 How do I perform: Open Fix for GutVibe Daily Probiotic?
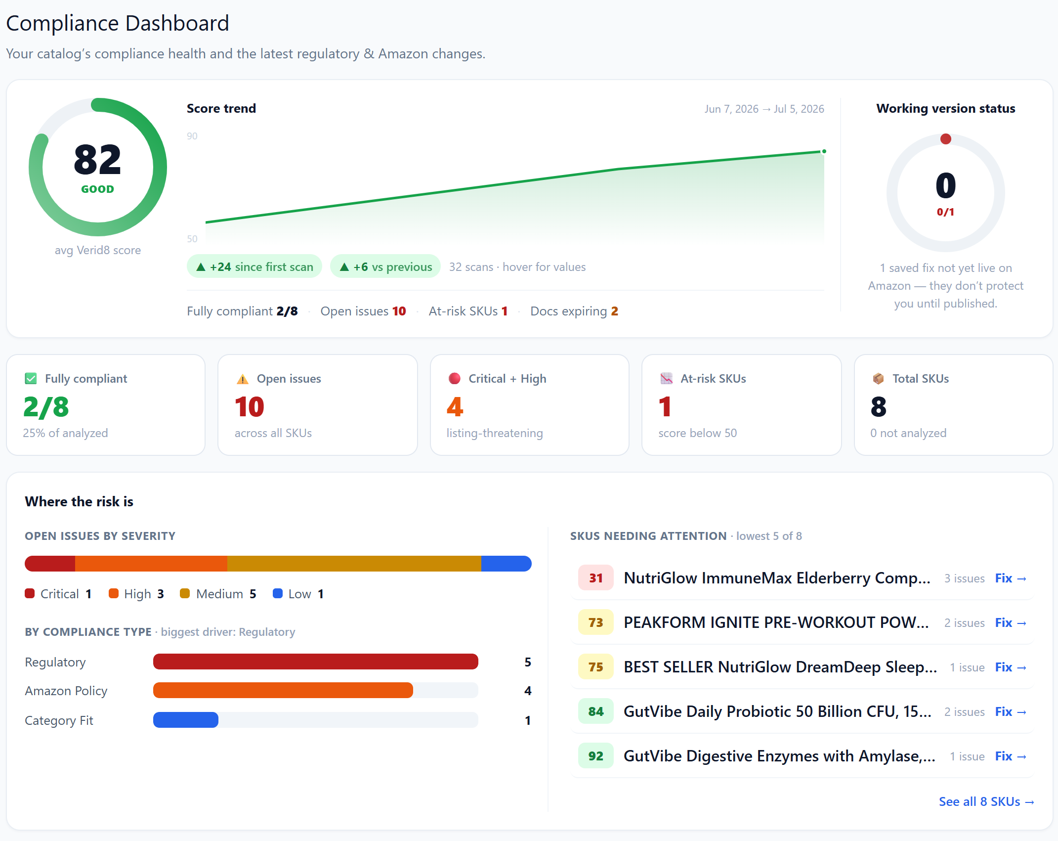[x=1011, y=711]
